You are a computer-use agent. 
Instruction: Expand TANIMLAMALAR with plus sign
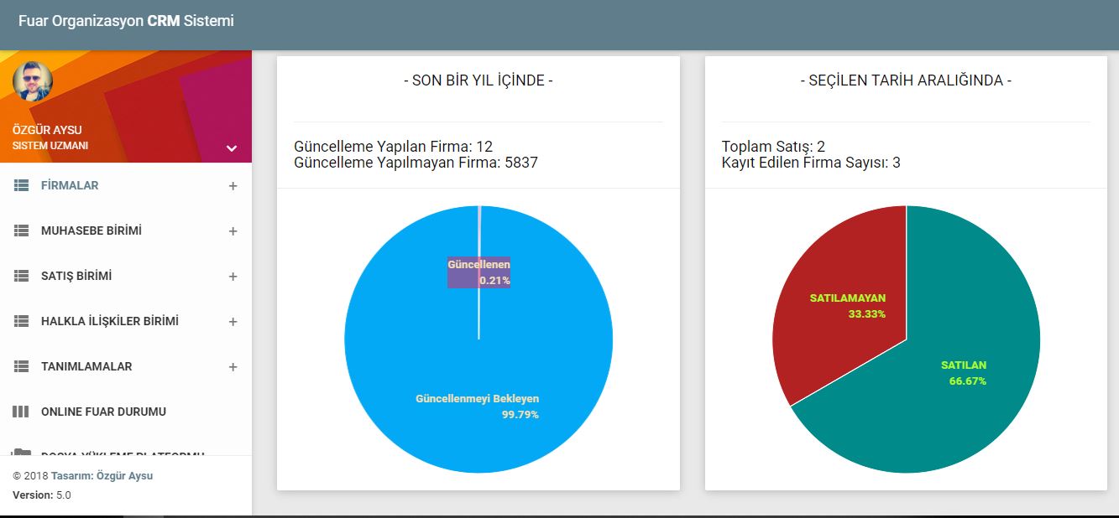[x=233, y=367]
